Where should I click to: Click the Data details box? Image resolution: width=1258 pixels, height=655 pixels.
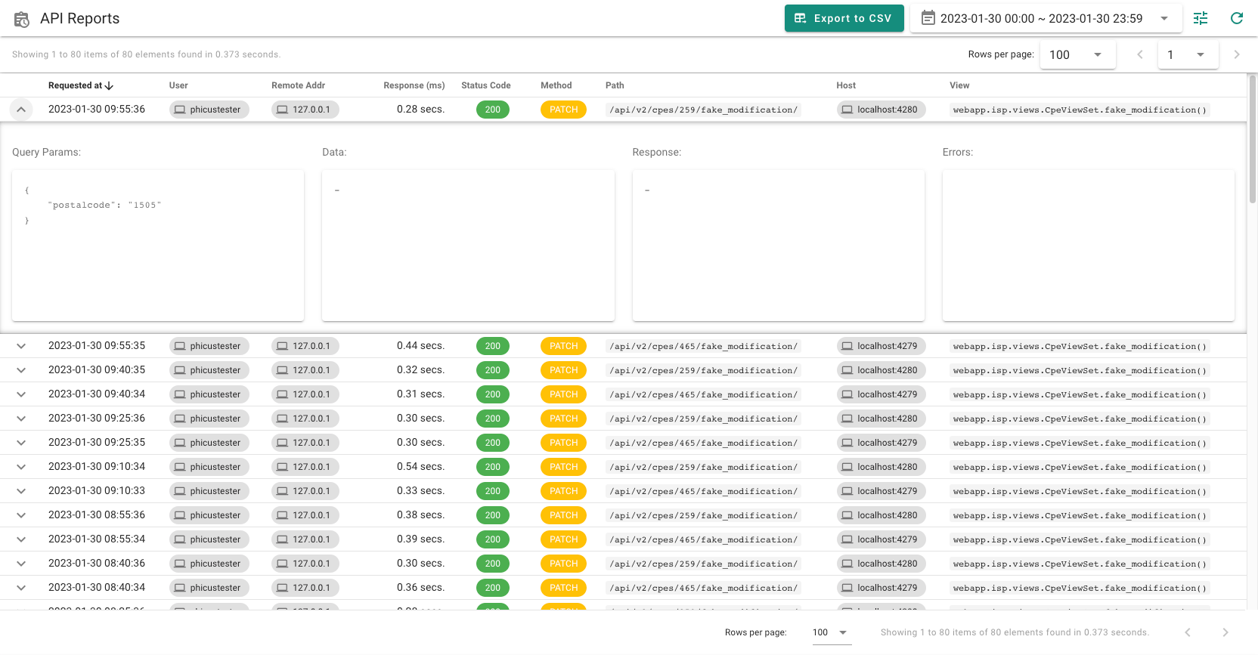pyautogui.click(x=468, y=246)
